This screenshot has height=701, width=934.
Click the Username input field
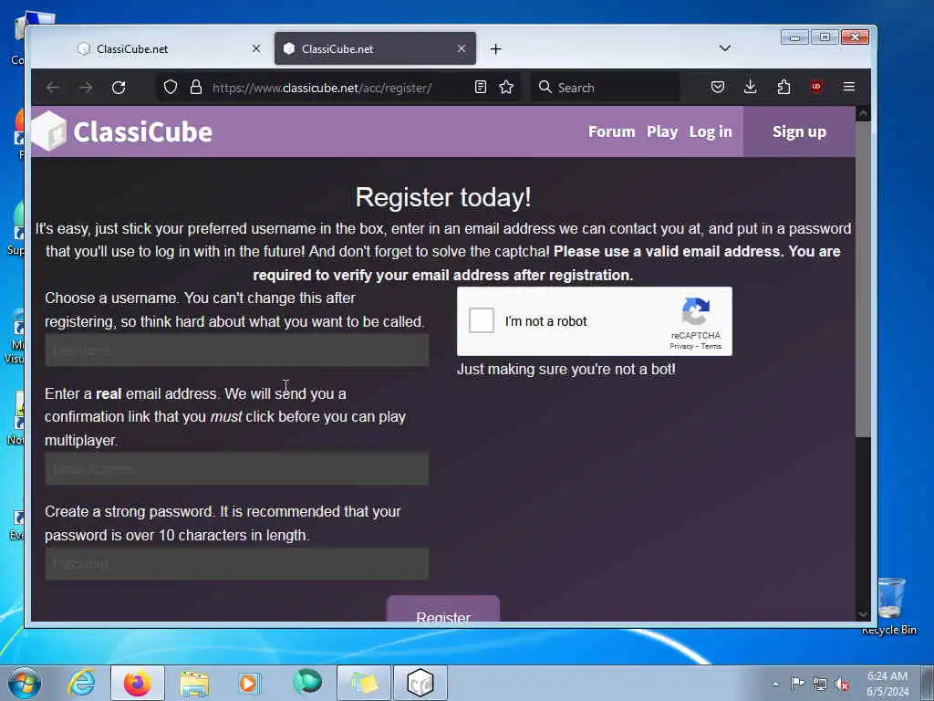236,350
